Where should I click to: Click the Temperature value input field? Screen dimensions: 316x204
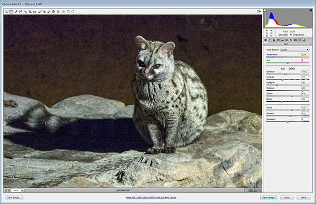(305, 54)
